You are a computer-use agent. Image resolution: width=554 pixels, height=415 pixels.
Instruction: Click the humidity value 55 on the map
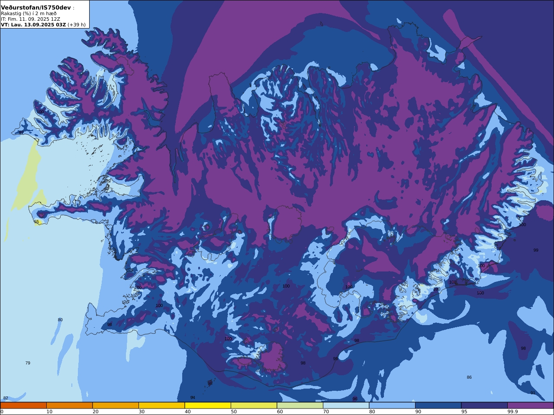36,222
